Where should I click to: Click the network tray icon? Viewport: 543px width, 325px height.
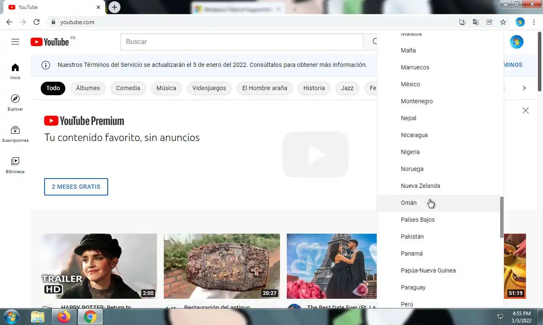500,317
